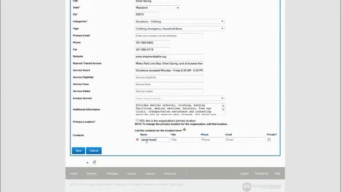This screenshot has width=341, height=192.
Task: Click the contact Title input field
Action: coord(185,140)
